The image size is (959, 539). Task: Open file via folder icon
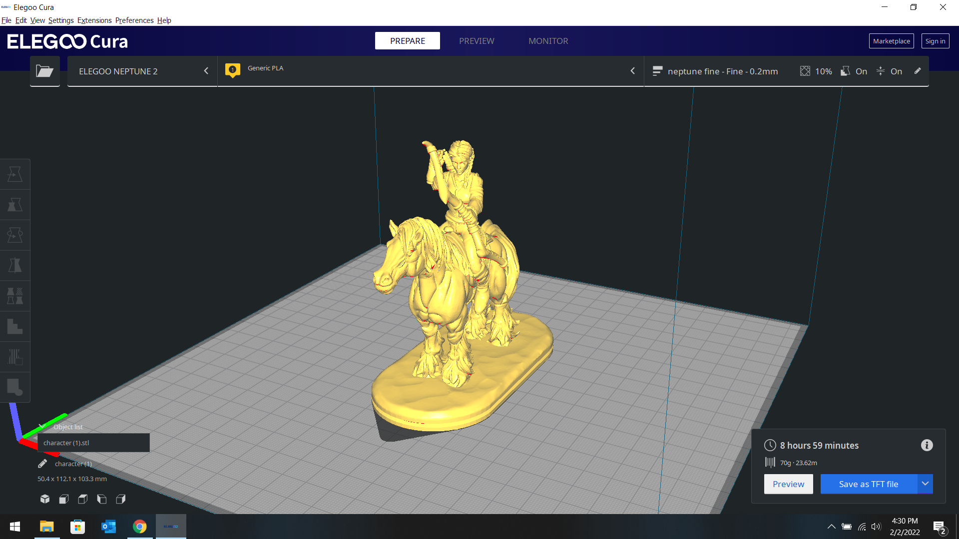[44, 71]
